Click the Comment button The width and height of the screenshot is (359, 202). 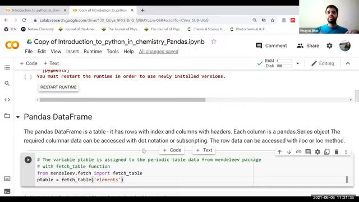point(271,45)
